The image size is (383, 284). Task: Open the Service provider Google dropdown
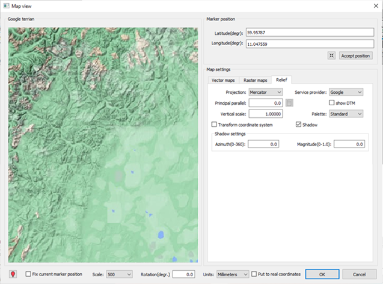click(x=346, y=92)
